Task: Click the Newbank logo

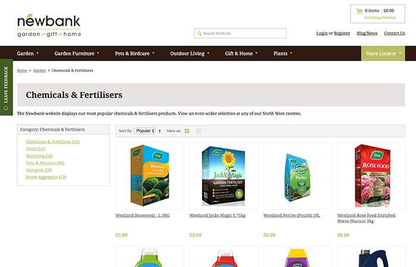Action: 49,26
